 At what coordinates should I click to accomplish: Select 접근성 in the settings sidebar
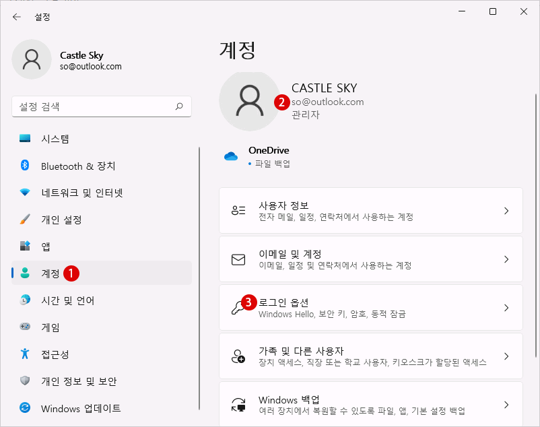(102, 354)
